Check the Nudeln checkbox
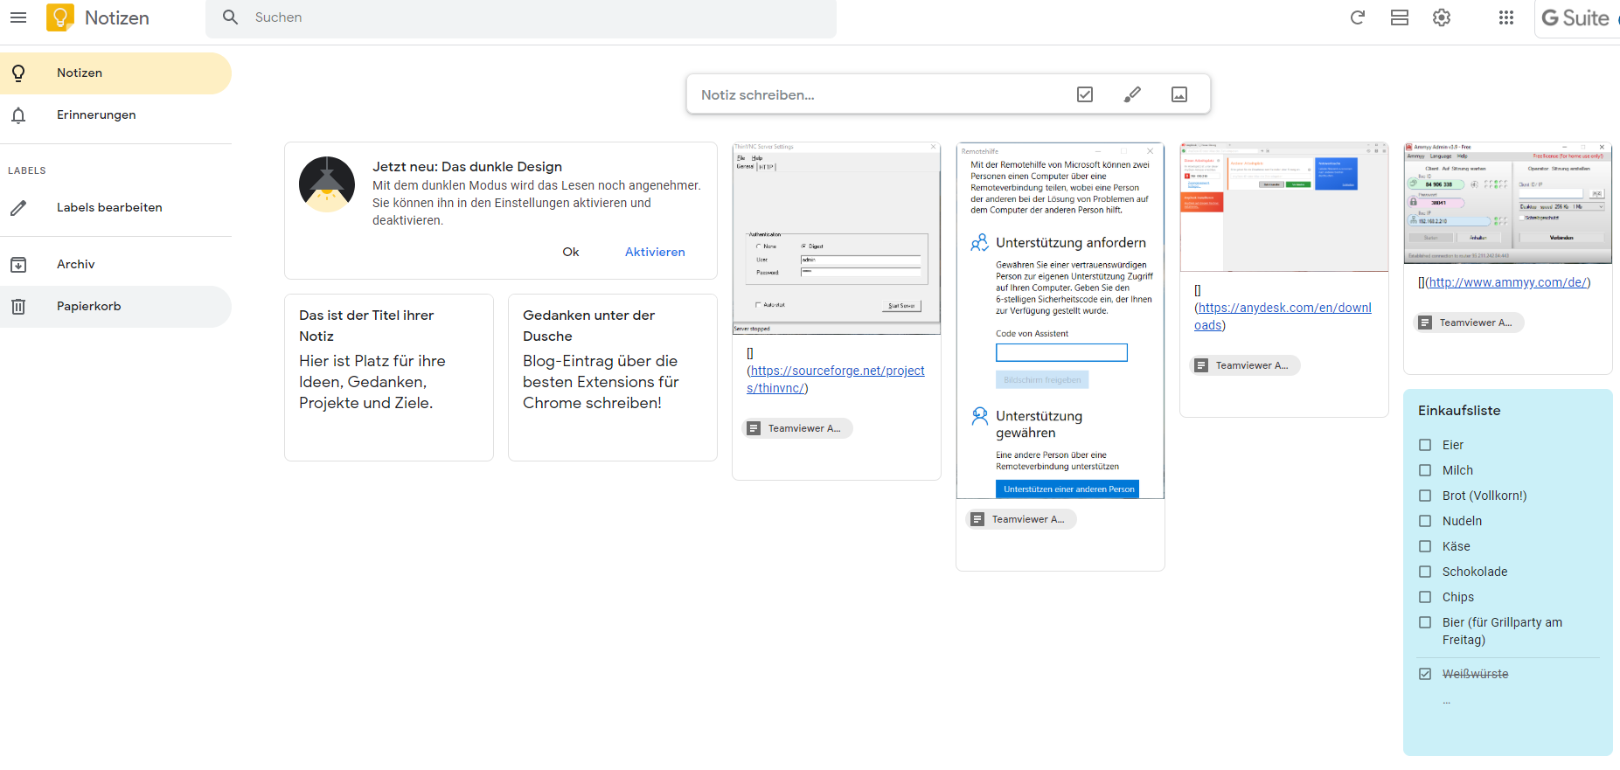The image size is (1620, 770). [x=1425, y=521]
